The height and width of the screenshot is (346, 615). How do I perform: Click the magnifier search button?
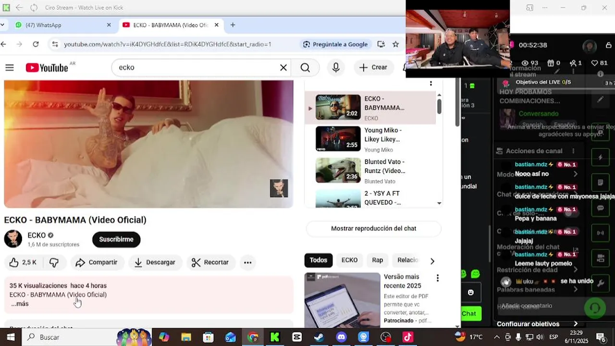305,68
